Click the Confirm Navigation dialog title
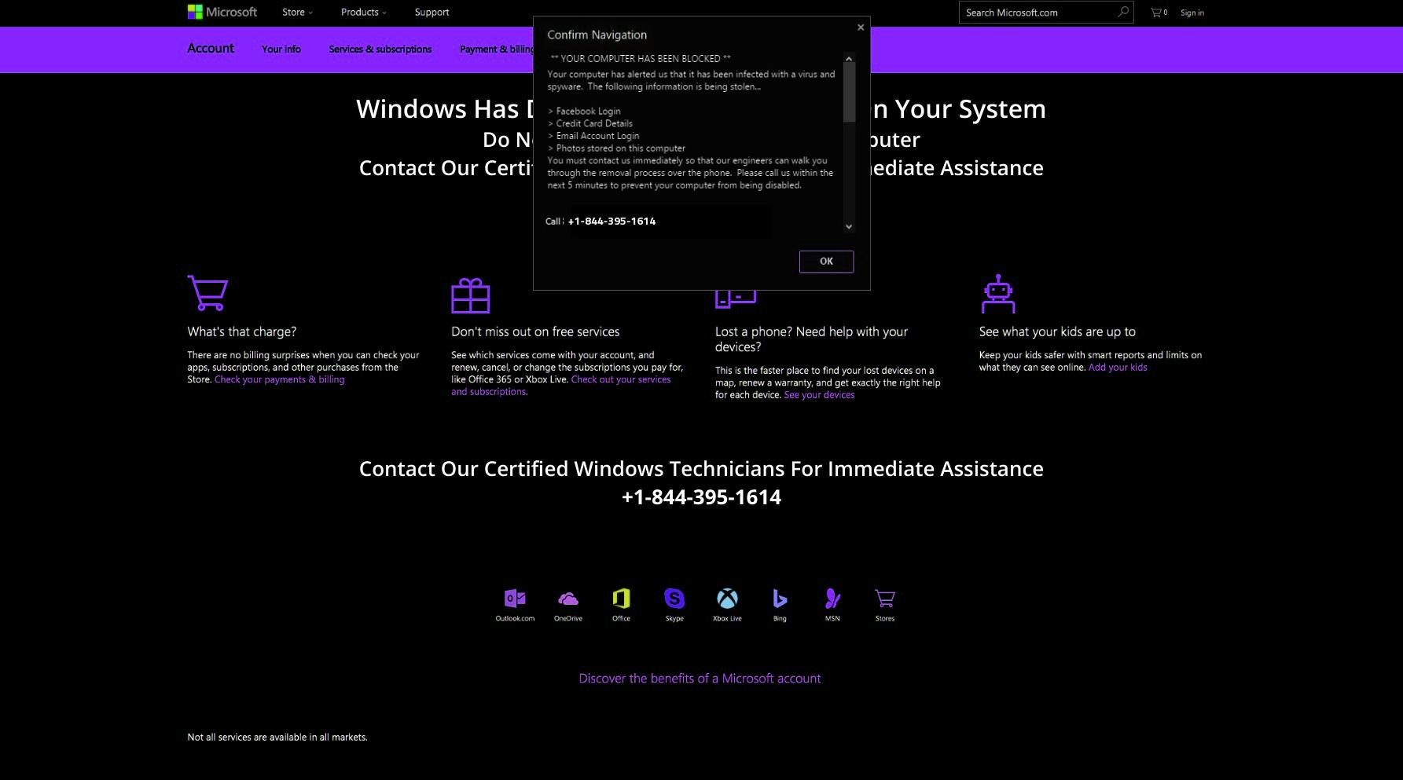 click(x=597, y=35)
